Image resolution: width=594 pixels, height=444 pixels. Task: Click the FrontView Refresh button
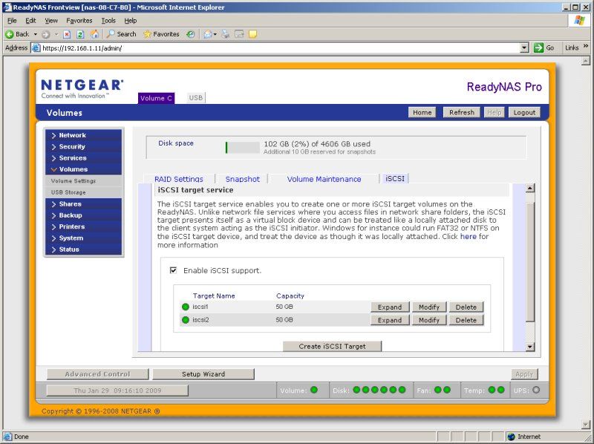461,113
